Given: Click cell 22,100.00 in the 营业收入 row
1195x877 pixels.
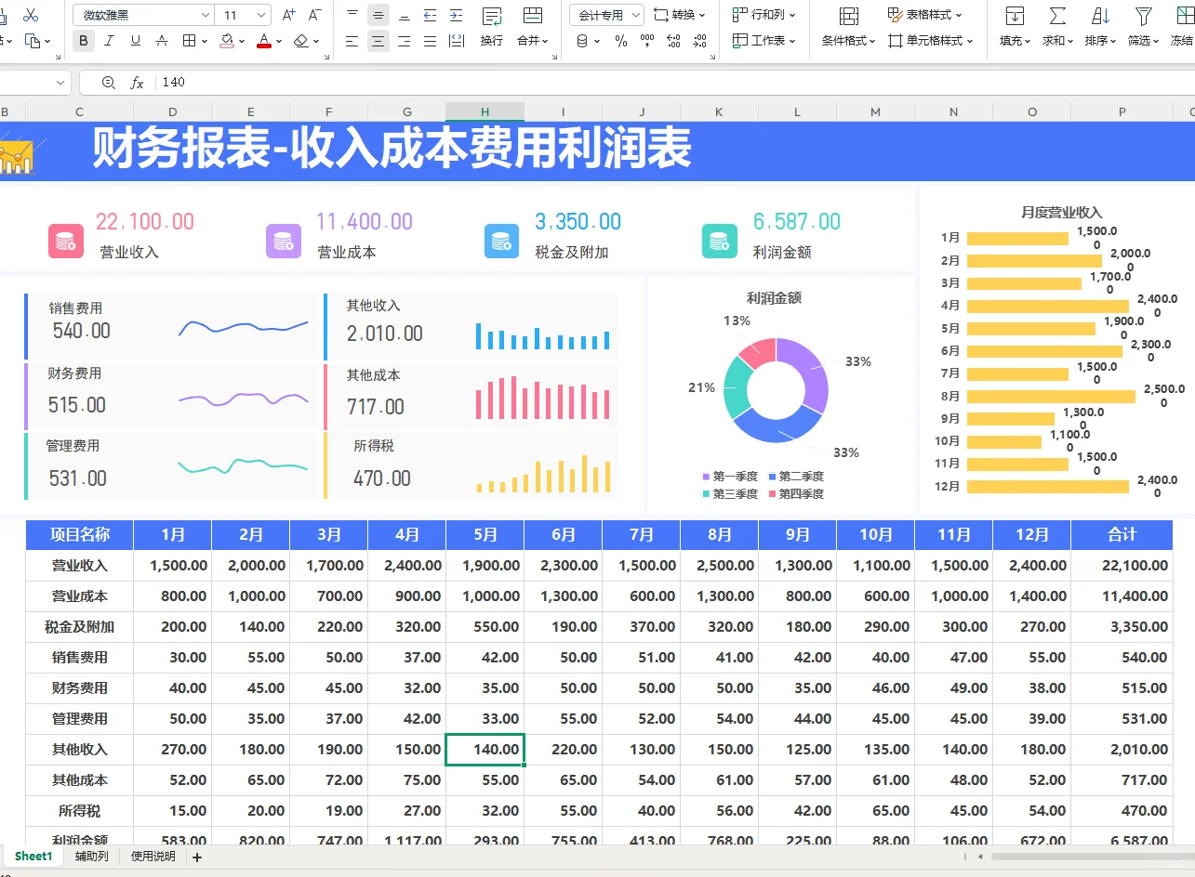Looking at the screenshot, I should pyautogui.click(x=1122, y=565).
